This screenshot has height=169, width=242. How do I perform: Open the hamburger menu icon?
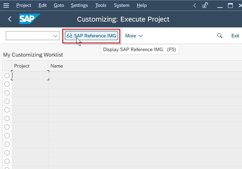(6, 5)
